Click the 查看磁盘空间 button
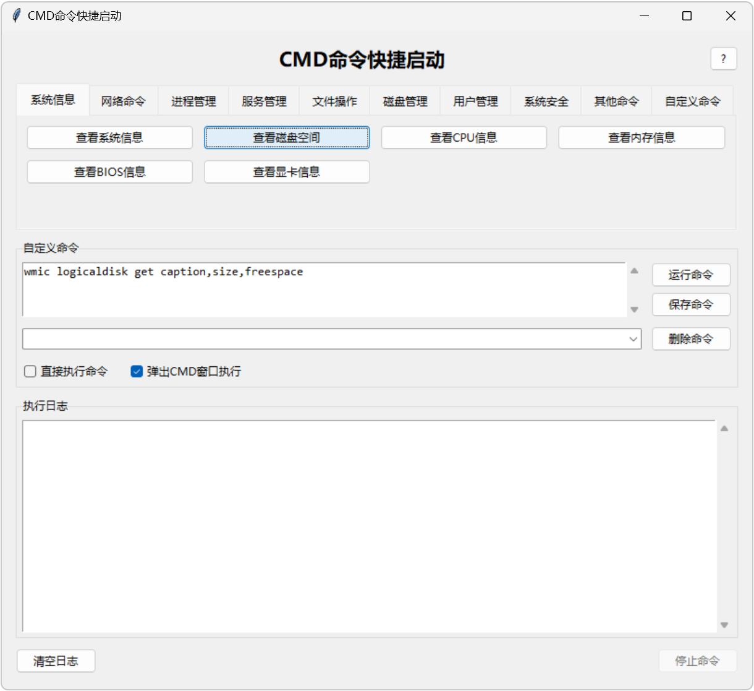Image resolution: width=754 pixels, height=691 pixels. pos(287,137)
